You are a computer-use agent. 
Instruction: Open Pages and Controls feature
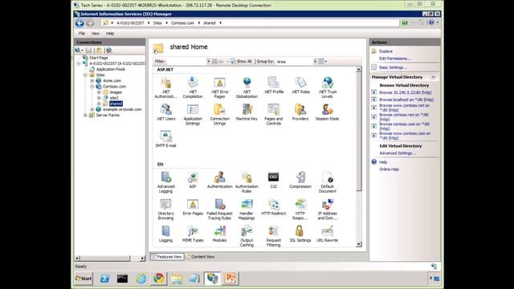coord(273,115)
